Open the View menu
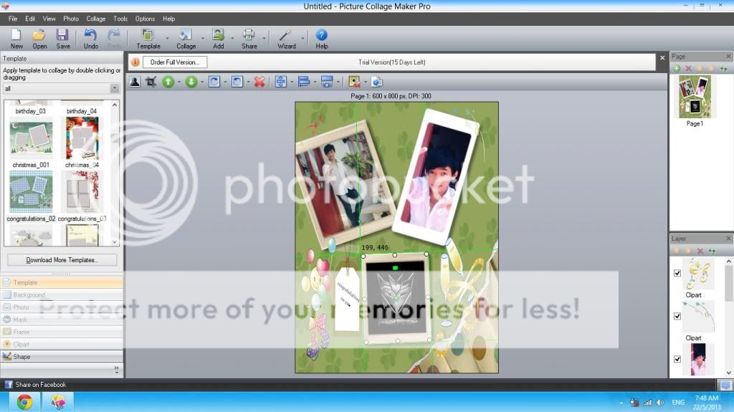 pos(49,19)
